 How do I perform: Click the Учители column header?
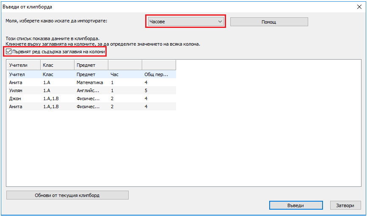23,65
